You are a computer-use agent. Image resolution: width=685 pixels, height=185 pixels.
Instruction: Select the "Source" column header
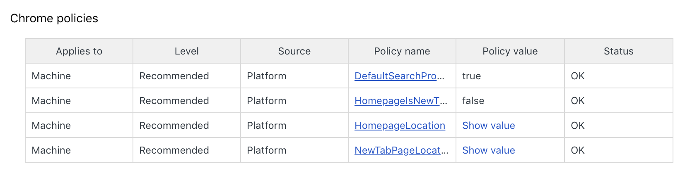tap(294, 51)
